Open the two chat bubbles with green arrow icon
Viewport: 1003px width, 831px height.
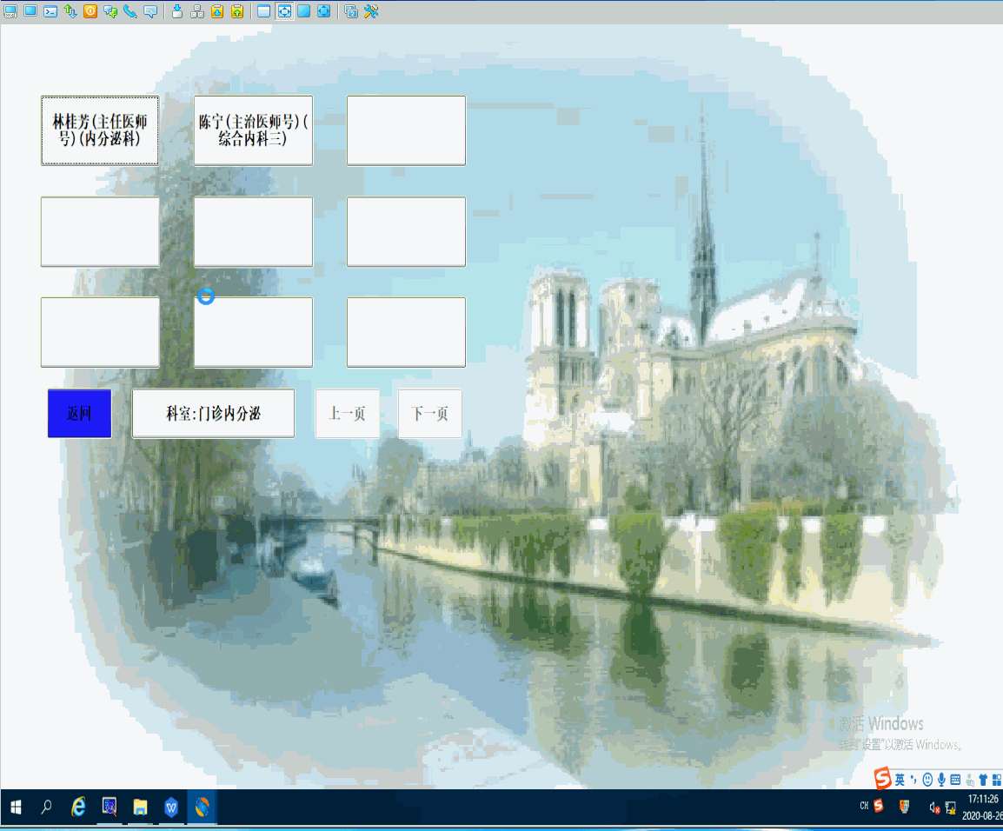click(x=110, y=11)
